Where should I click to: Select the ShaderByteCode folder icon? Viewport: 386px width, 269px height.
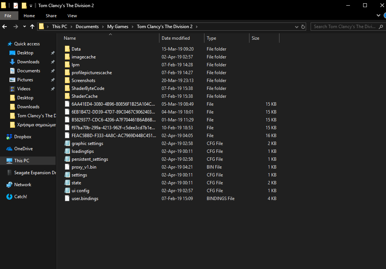click(x=67, y=88)
